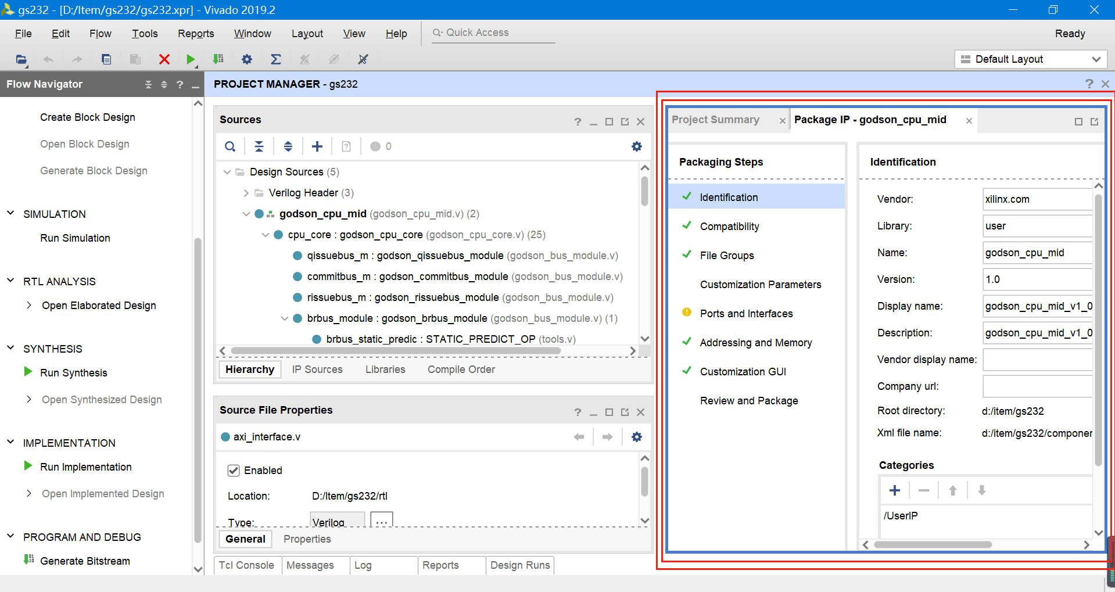Screen dimensions: 1115x592
Task: Maximize the Sources panel
Action: tap(609, 121)
